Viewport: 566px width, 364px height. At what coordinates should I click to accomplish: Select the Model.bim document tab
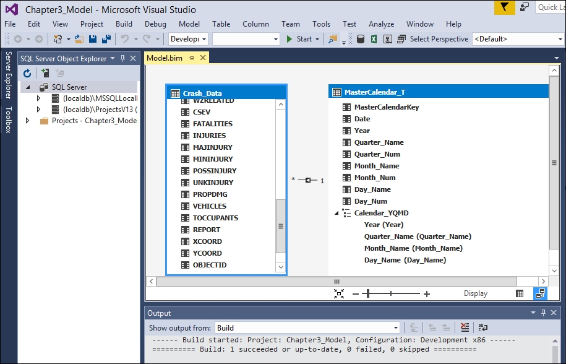pos(165,58)
